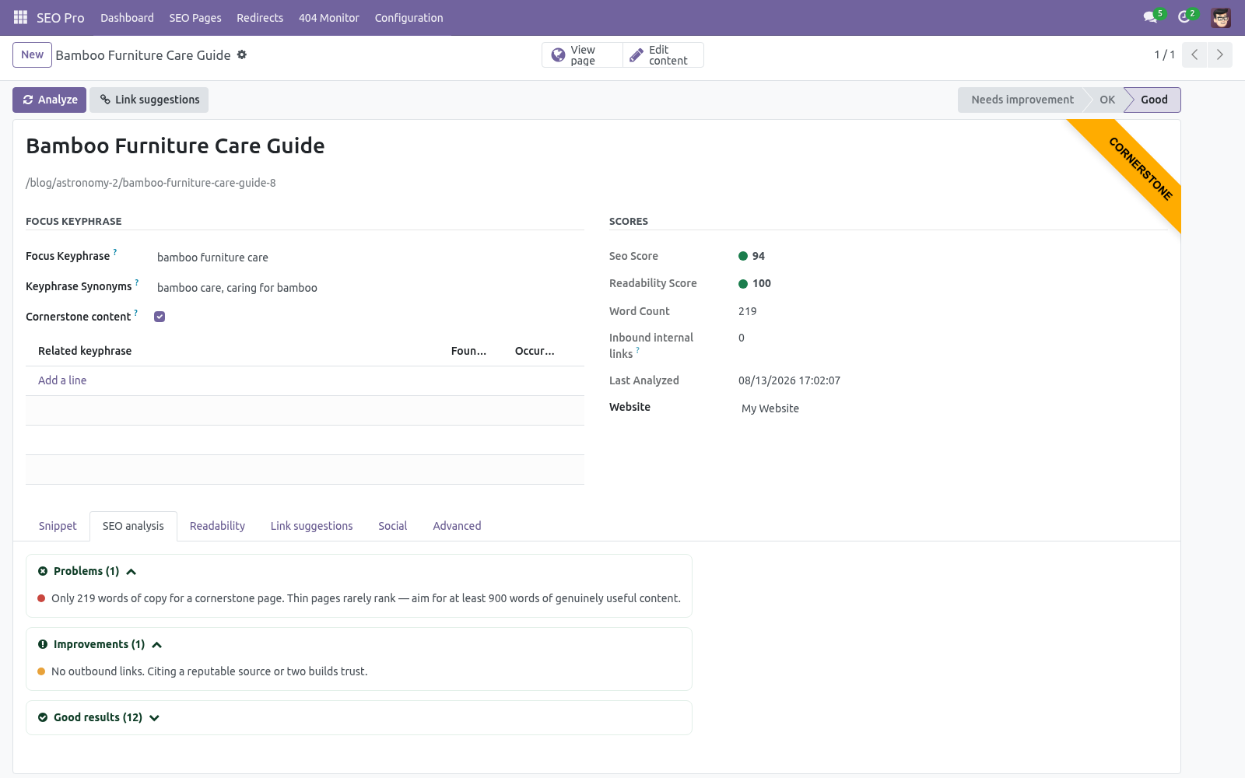
Task: Switch to the Snippet tab
Action: (58, 526)
